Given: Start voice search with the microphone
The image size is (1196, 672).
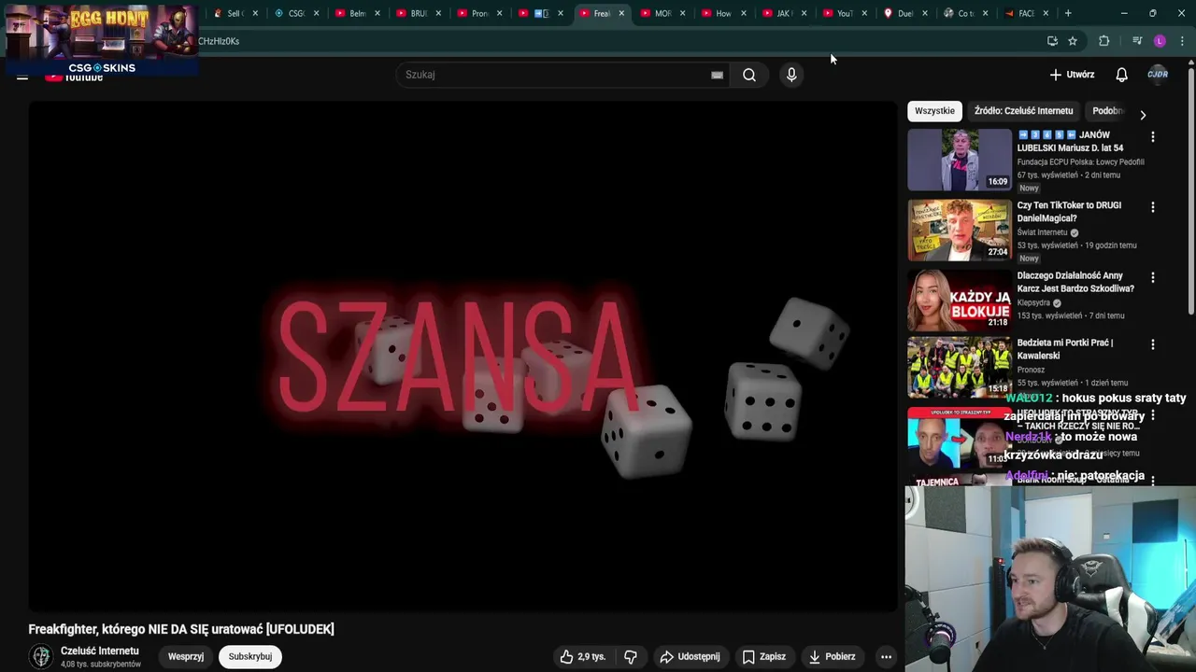Looking at the screenshot, I should [x=791, y=75].
